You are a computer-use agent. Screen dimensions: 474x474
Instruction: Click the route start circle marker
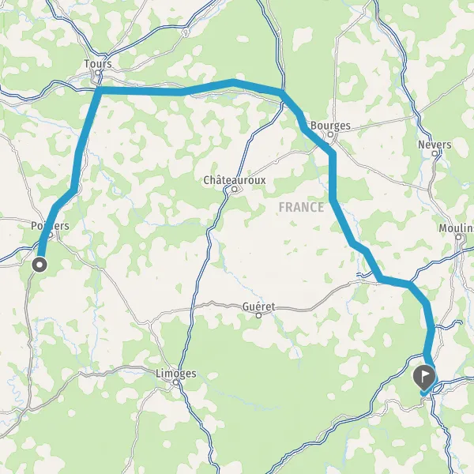click(39, 265)
